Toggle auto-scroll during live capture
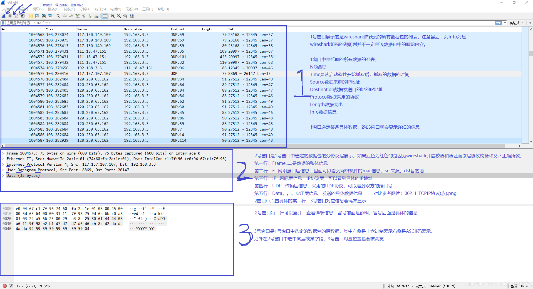Image resolution: width=533 pixels, height=289 pixels. (x=96, y=16)
